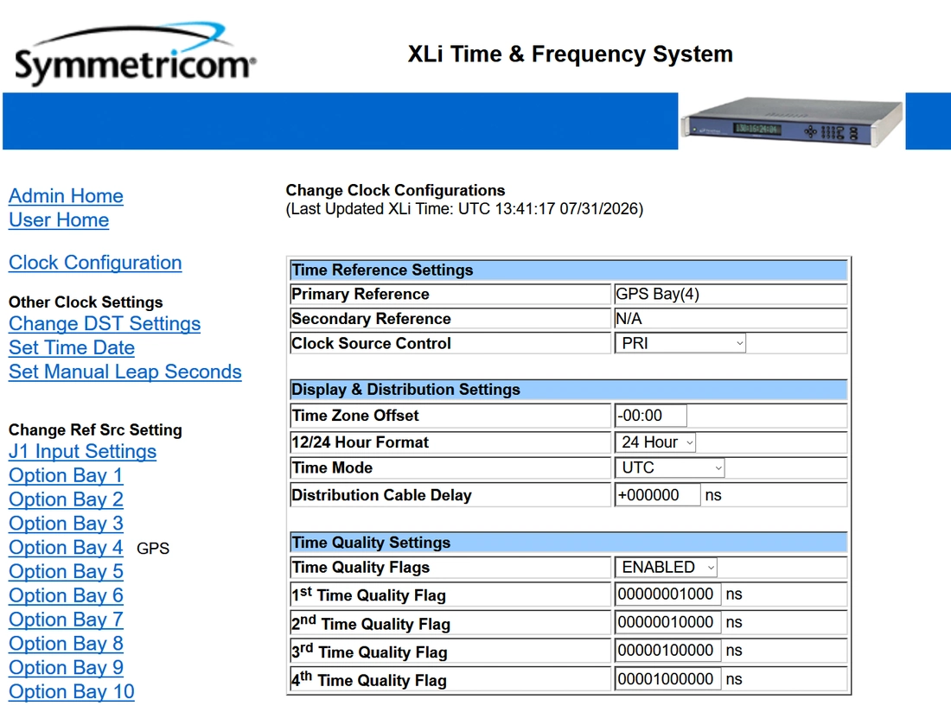
Task: Open Option Bay 1
Action: tap(66, 476)
